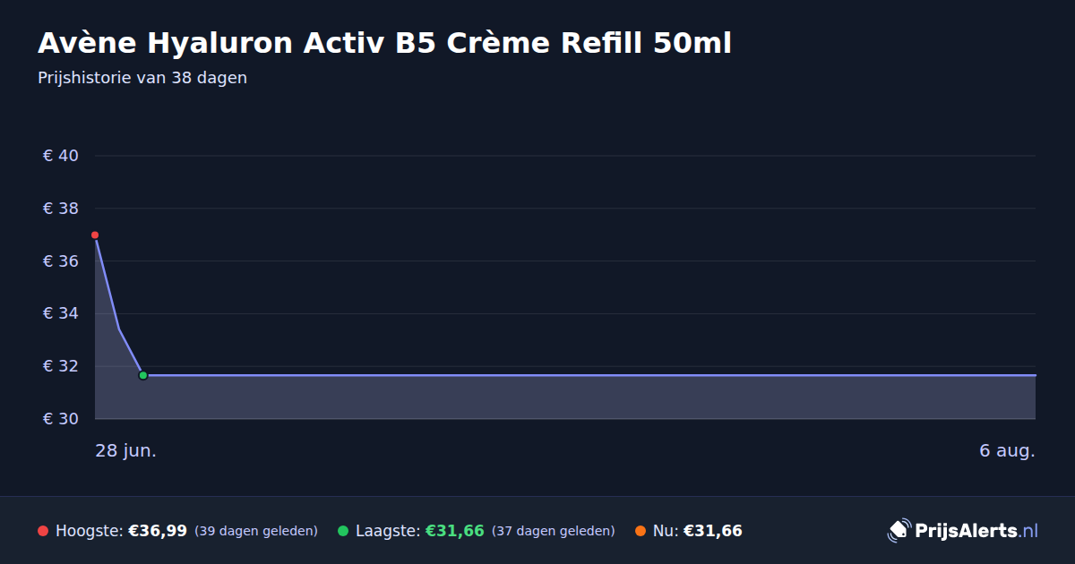This screenshot has height=564, width=1075.
Task: Select the red highest-price point on chart
Action: 95,235
